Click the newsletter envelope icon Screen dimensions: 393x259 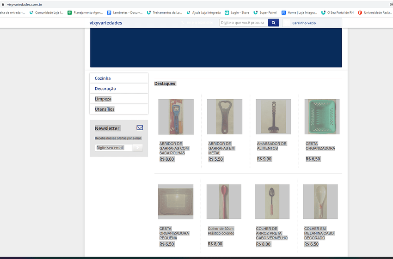click(140, 127)
